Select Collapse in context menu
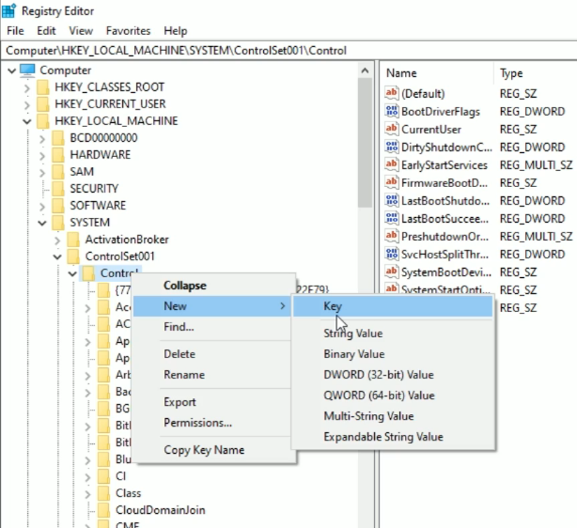The image size is (577, 528). pos(213,286)
